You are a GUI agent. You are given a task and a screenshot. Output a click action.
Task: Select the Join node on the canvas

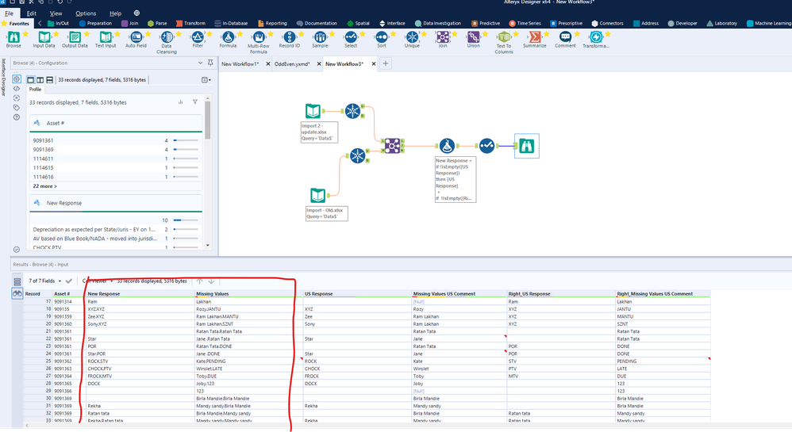click(x=393, y=146)
